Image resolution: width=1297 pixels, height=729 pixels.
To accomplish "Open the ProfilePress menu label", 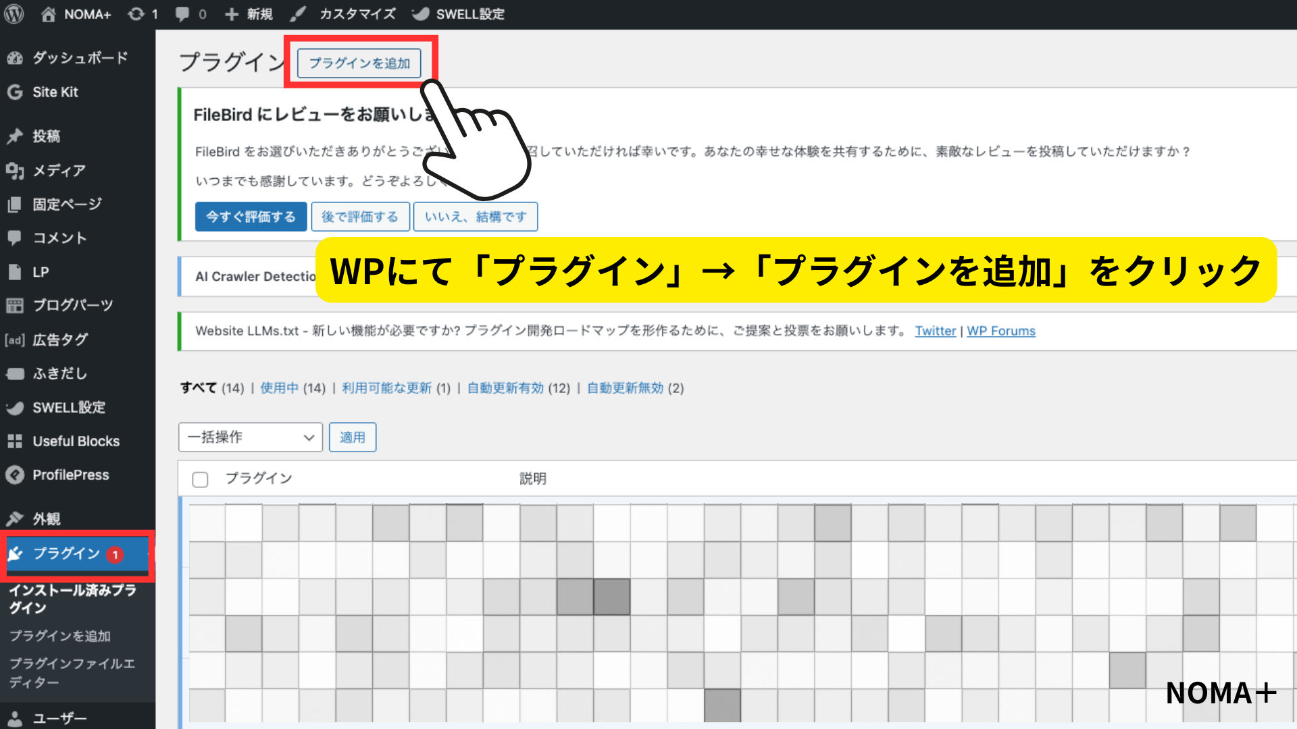I will tap(71, 475).
